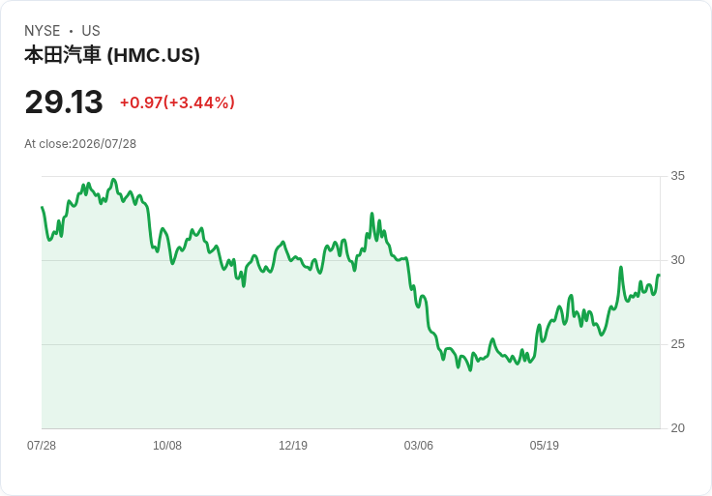This screenshot has width=712, height=496.
Task: Click the NYSE exchange label
Action: [43, 31]
